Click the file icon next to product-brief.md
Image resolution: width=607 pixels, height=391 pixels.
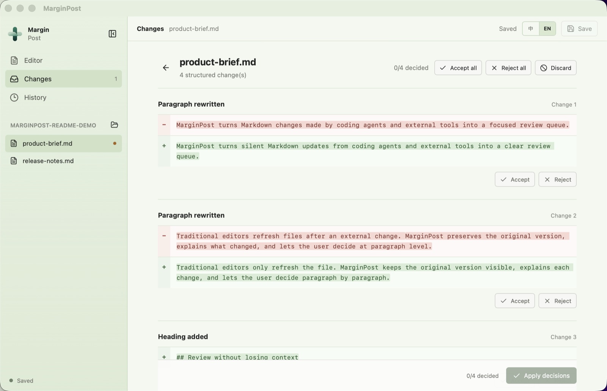point(14,143)
